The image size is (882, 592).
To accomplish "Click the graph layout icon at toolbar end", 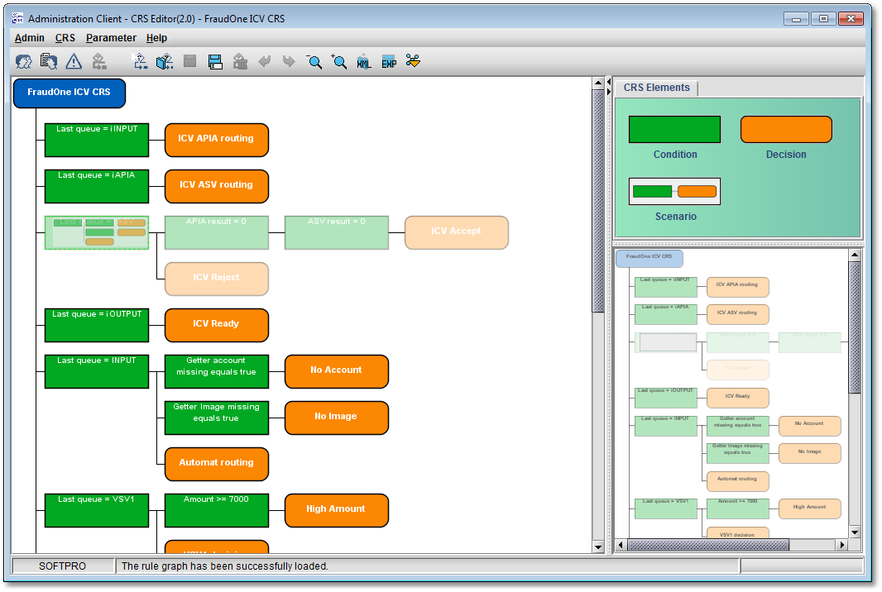I will coord(414,61).
